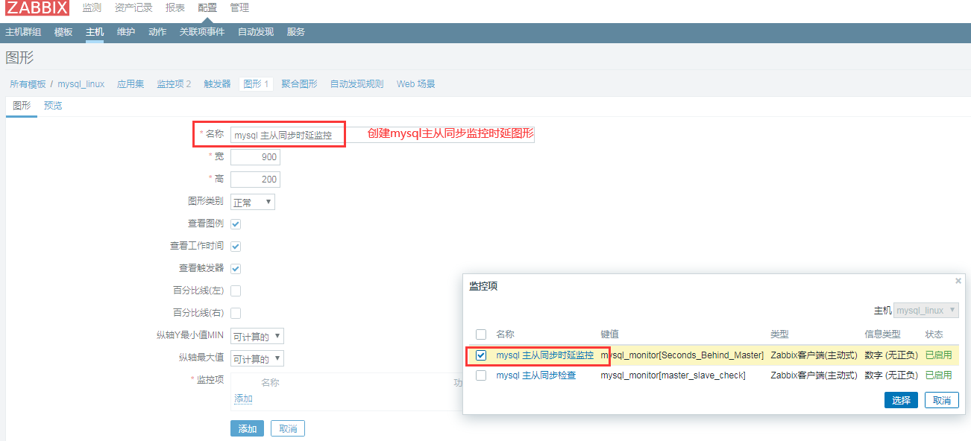Click the blue 添加 submit button
Screen dimensions: 971x441
click(247, 428)
